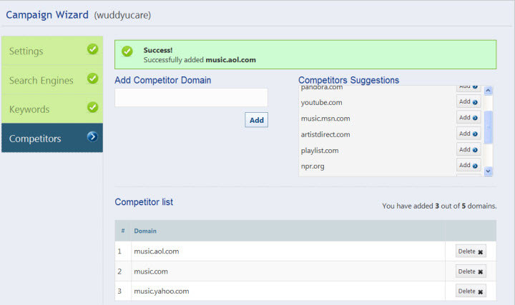Delete the music.yahoo.com competitor row
Viewport: 515px width, 305px height.
(471, 291)
